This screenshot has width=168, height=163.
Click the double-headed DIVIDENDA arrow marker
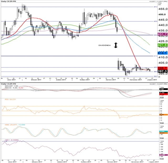[116, 45]
